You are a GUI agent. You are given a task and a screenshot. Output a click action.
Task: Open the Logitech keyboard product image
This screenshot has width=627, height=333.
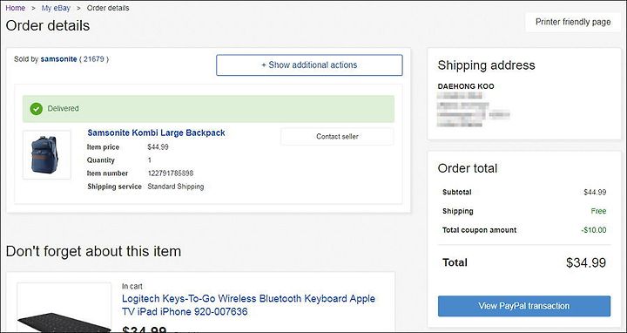point(64,308)
